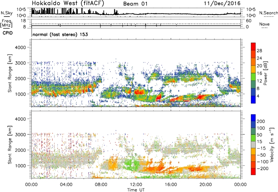Image resolution: width=278 pixels, height=192 pixels.
Task: Click the 'N.Search' legend label
Action: [x=268, y=13]
